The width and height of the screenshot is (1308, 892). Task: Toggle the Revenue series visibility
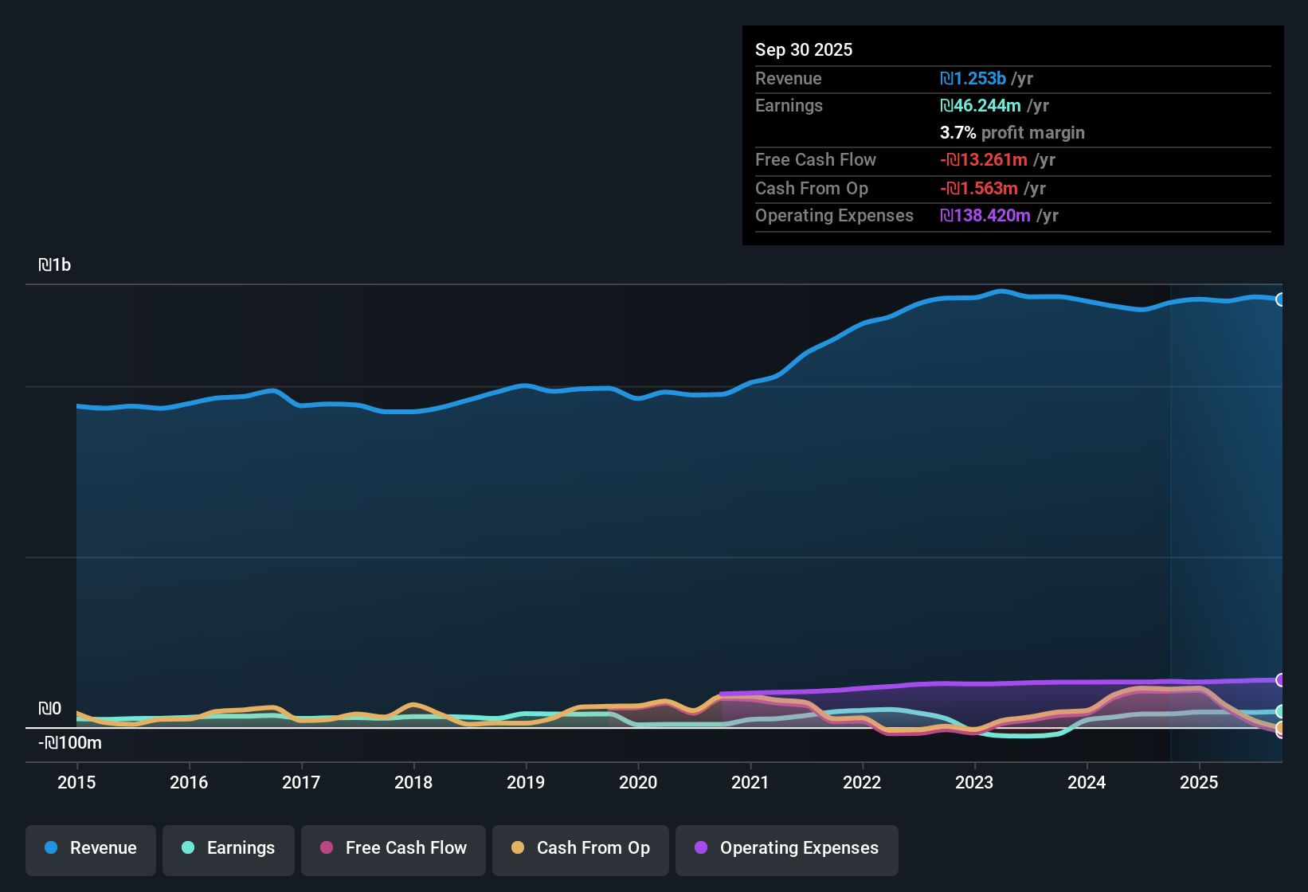click(90, 850)
